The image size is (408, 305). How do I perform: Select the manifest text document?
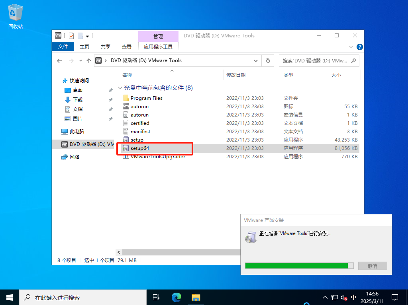[x=141, y=132]
